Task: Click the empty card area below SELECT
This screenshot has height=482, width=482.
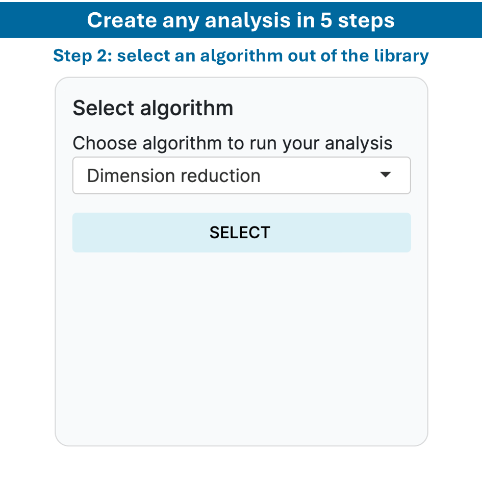Action: click(241, 347)
